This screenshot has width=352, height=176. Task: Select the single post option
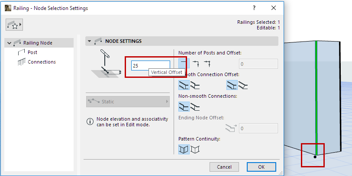click(x=184, y=64)
